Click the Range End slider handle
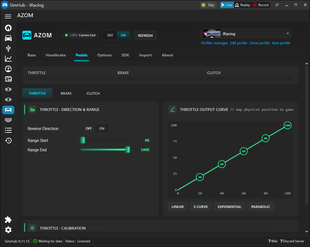The height and width of the screenshot is (247, 310). click(x=128, y=150)
